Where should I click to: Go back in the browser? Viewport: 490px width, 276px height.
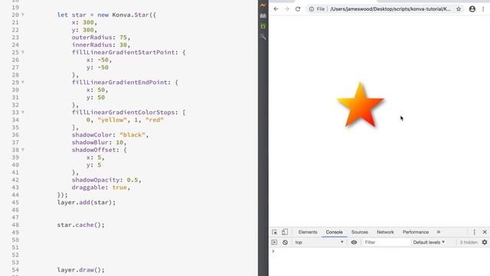click(x=276, y=9)
